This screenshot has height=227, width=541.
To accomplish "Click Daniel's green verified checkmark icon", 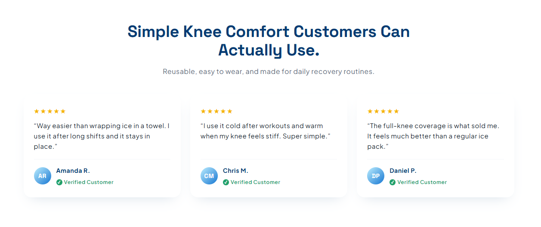I will (393, 182).
